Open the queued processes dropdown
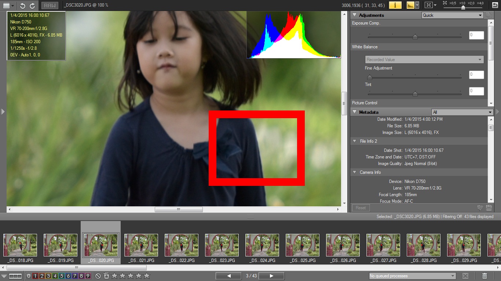The height and width of the screenshot is (281, 501). (412, 276)
